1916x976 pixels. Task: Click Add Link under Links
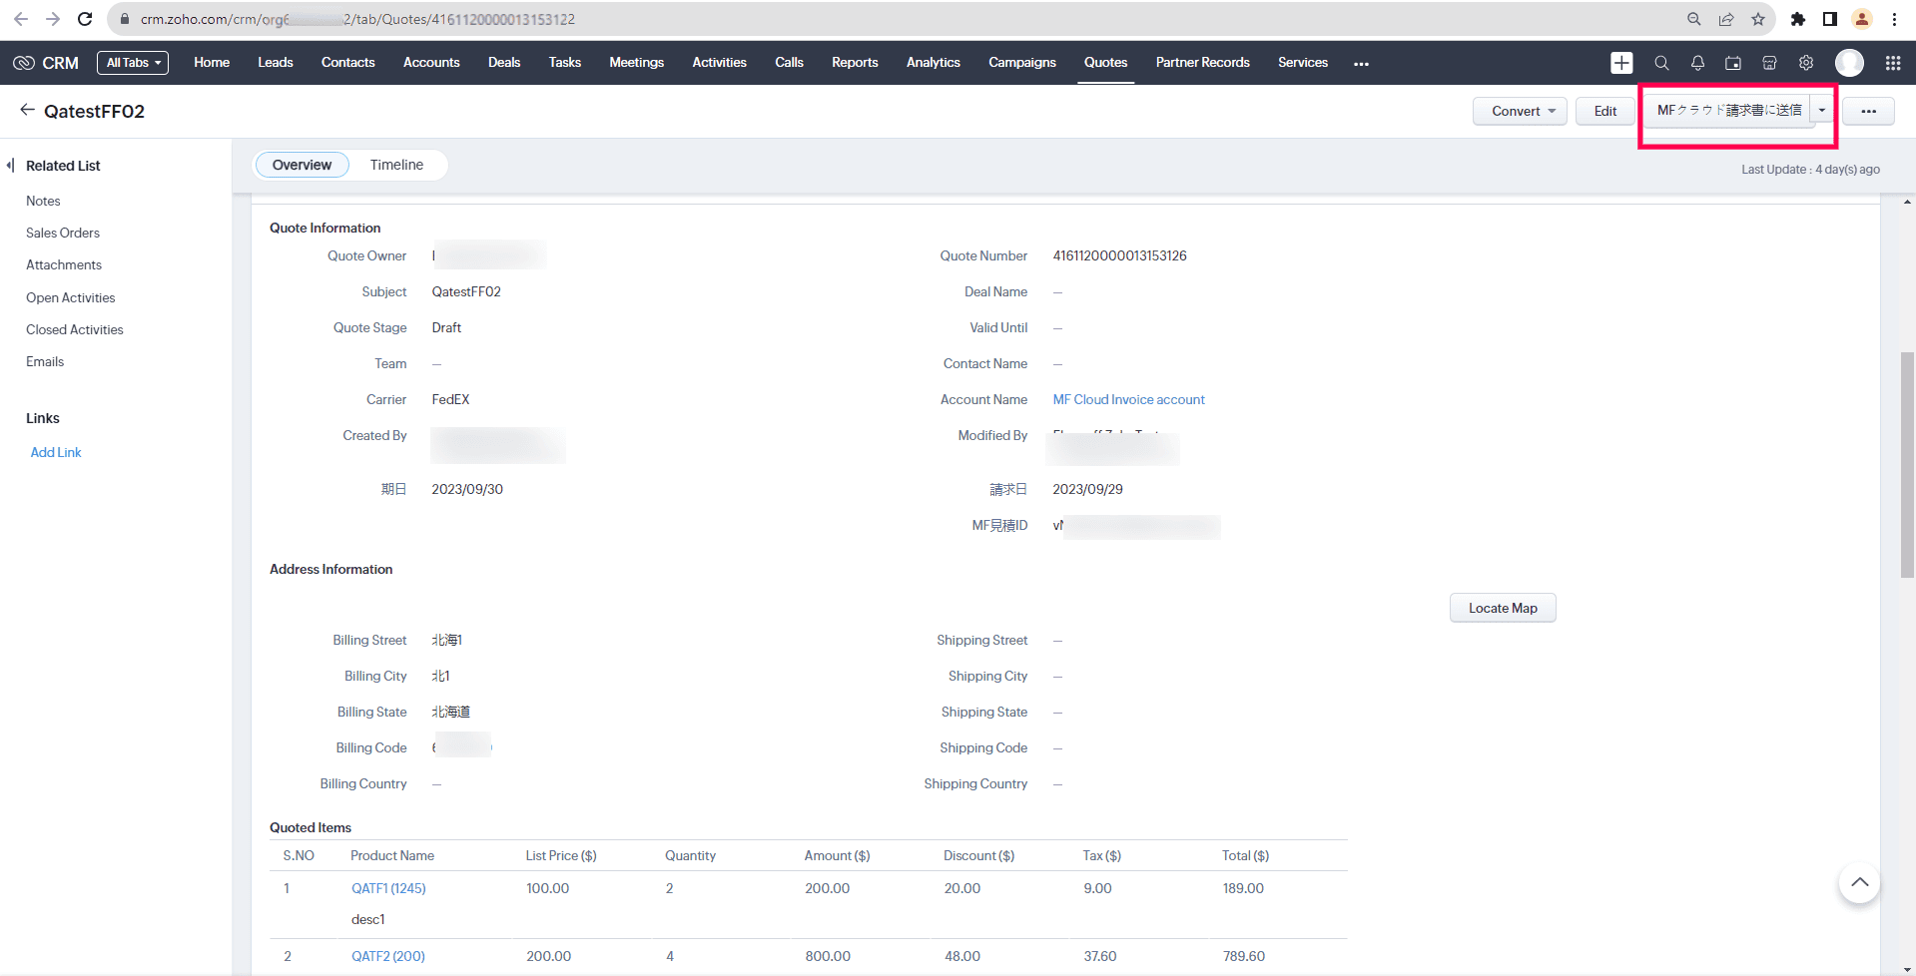point(56,453)
